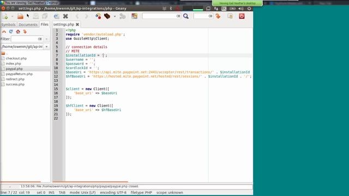The width and height of the screenshot is (349, 196).
Task: Go up a directory in file browser
Action: coord(4,32)
